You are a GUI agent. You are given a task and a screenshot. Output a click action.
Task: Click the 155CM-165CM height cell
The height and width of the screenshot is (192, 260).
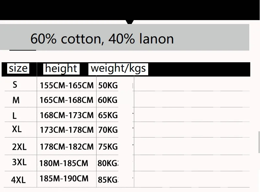tap(67, 85)
